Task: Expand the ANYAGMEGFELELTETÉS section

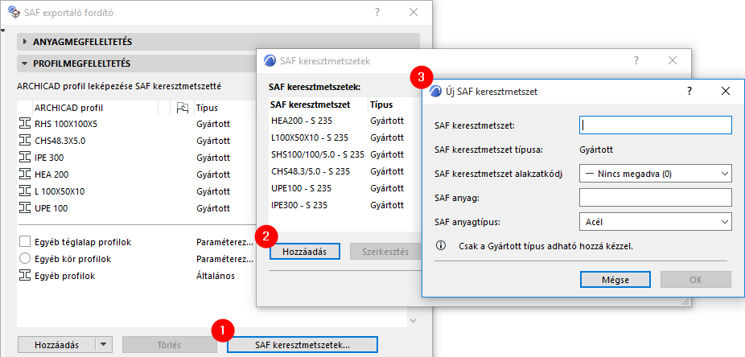Action: click(26, 41)
